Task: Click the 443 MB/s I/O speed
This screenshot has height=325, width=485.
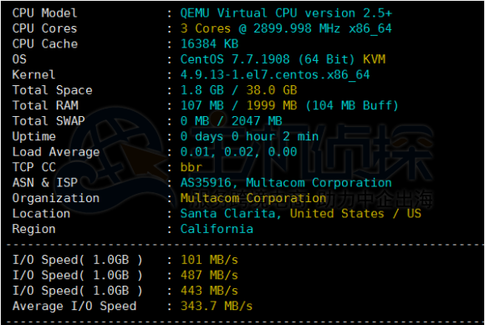Action: 209,291
